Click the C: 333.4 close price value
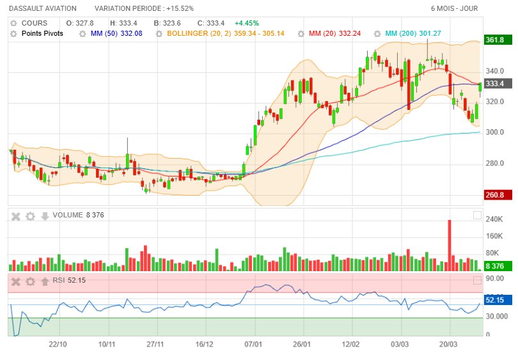 click(211, 23)
